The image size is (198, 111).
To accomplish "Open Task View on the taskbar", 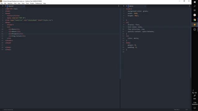I will tap(195, 10).
